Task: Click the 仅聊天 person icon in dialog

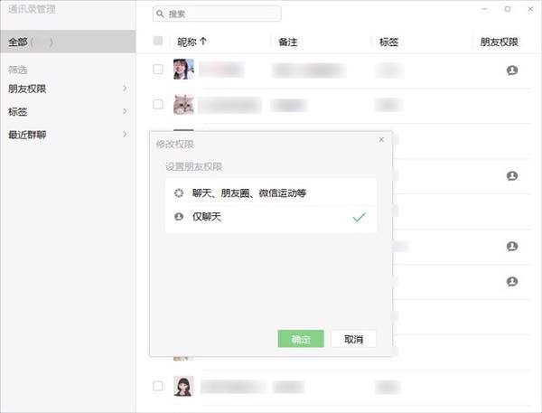Action: pyautogui.click(x=179, y=217)
